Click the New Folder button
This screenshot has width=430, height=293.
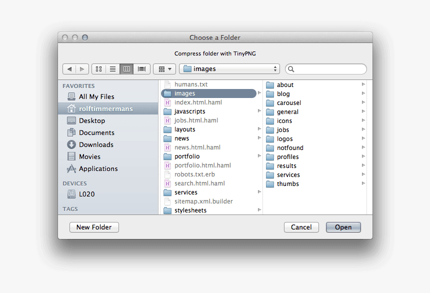pyautogui.click(x=94, y=227)
